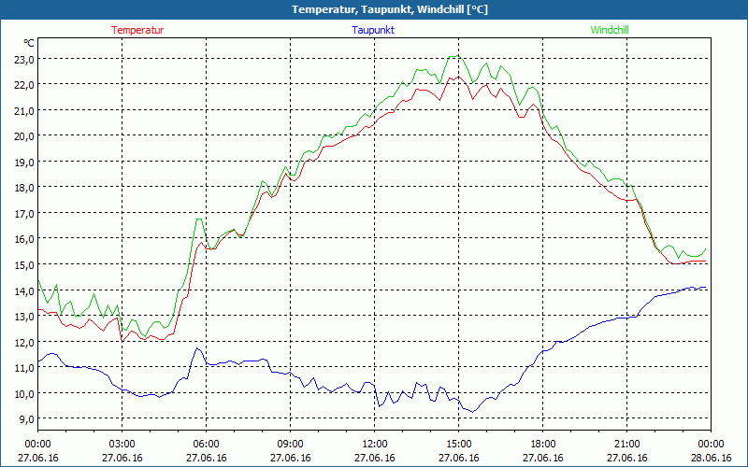Click the 10,0 y-axis value
The width and height of the screenshot is (748, 467).
pyautogui.click(x=24, y=393)
